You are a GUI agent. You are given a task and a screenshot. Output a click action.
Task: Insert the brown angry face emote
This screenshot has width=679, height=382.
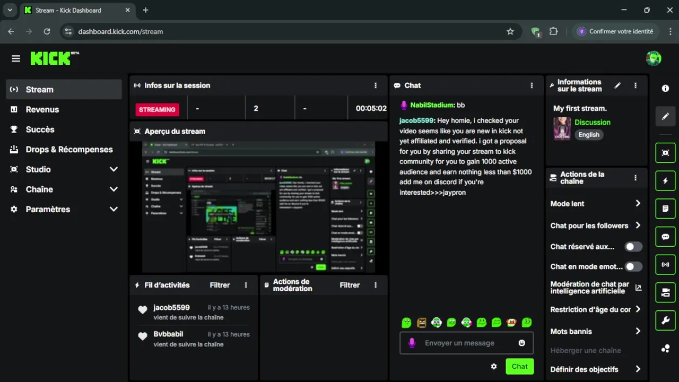422,322
